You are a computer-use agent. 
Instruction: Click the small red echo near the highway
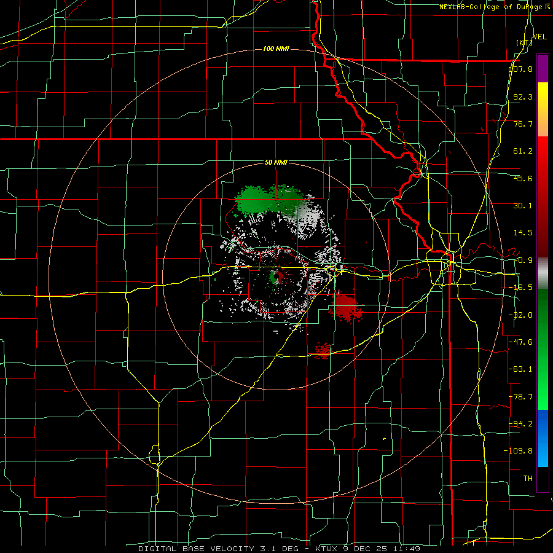(x=323, y=351)
